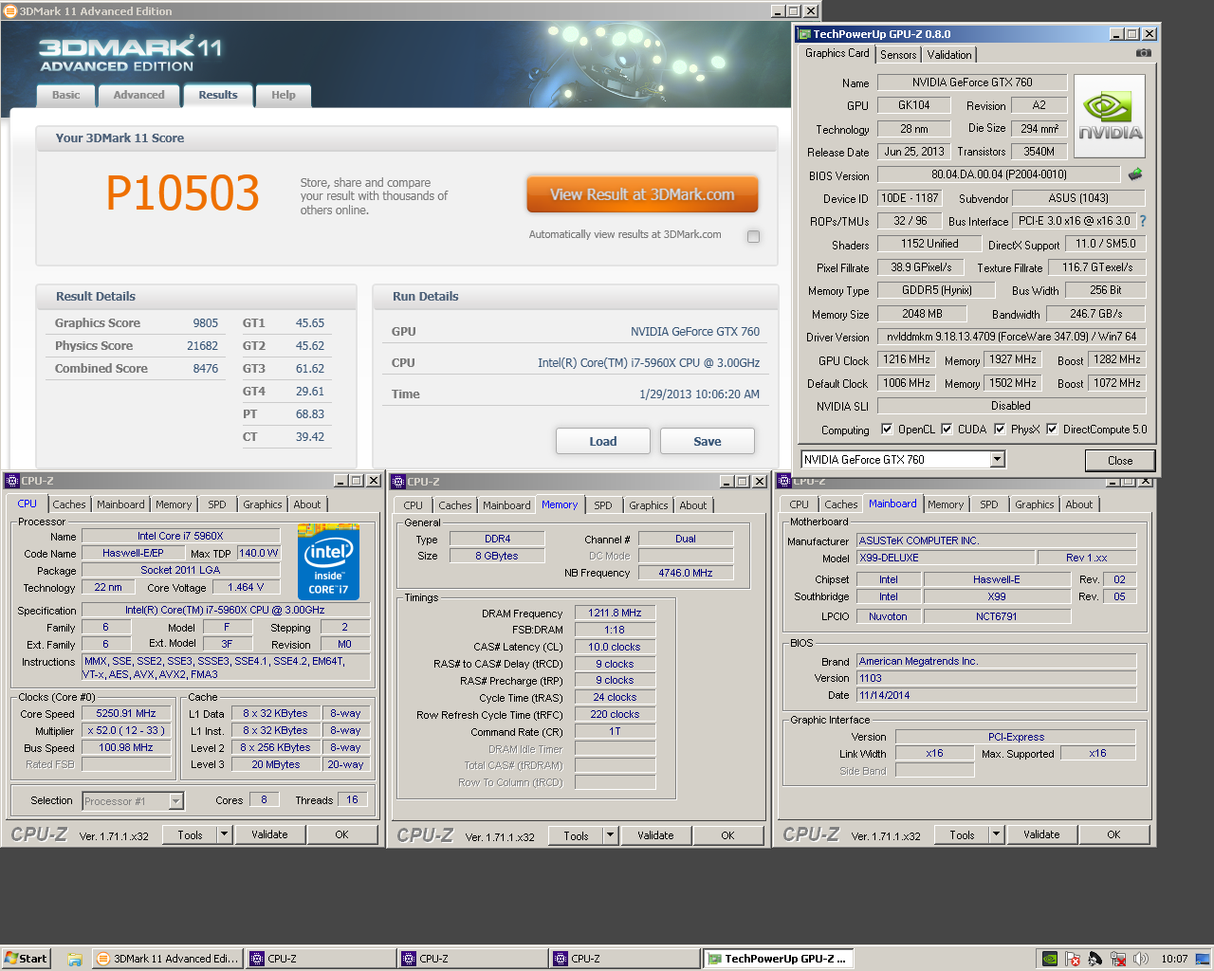The image size is (1214, 971).
Task: Open Explorer folder icon in quick launch
Action: point(74,959)
